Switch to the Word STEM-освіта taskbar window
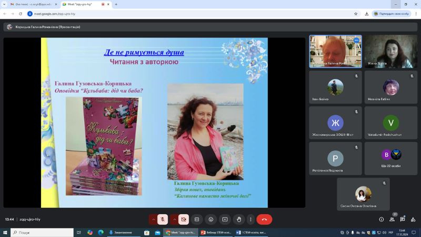Screen dimensions: 421x237 [252, 232]
